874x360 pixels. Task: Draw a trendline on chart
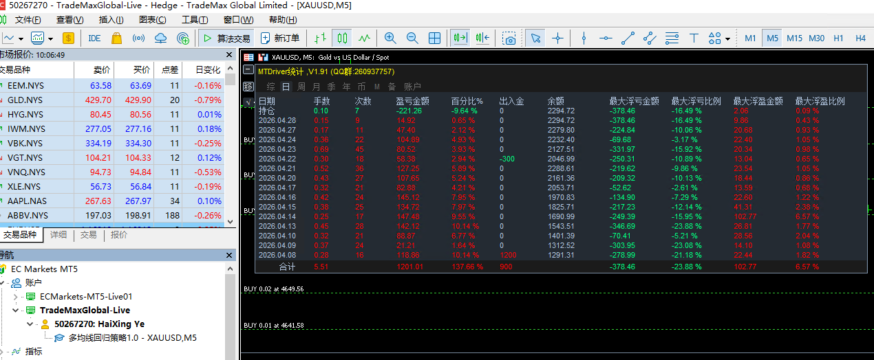tap(628, 38)
